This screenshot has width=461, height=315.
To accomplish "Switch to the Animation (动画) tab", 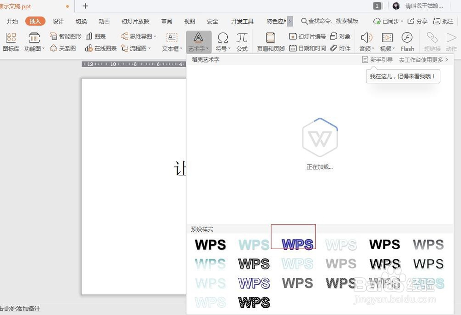I will 104,21.
